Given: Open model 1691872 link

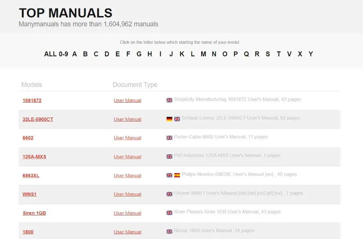Looking at the screenshot, I should [32, 101].
